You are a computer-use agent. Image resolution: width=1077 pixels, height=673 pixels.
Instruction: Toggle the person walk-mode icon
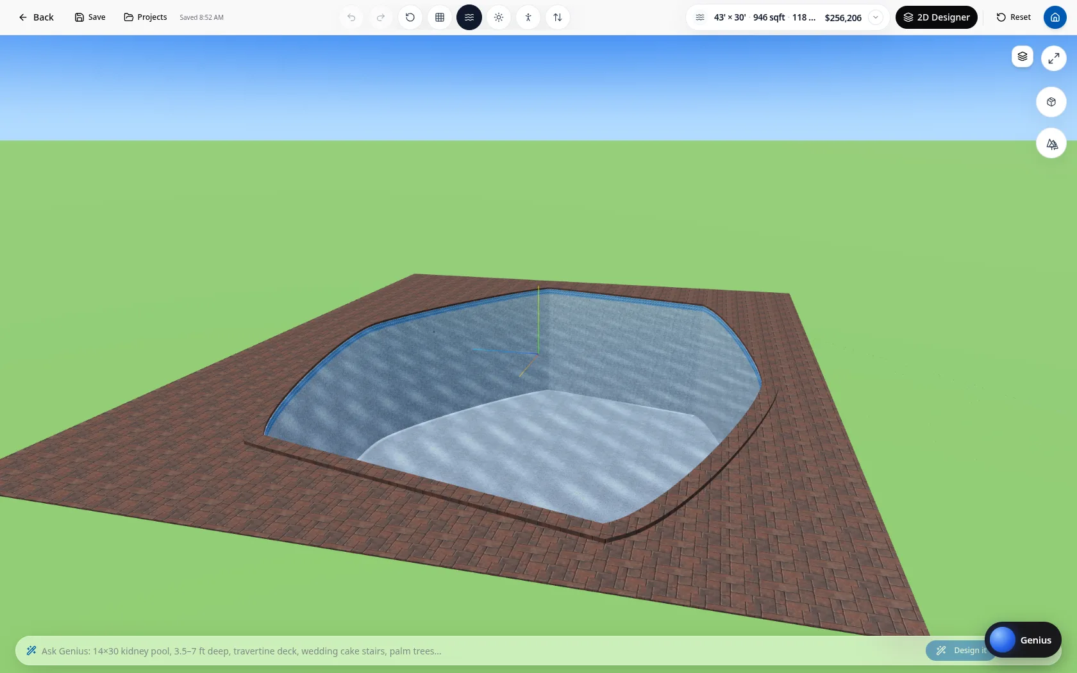[x=528, y=17]
